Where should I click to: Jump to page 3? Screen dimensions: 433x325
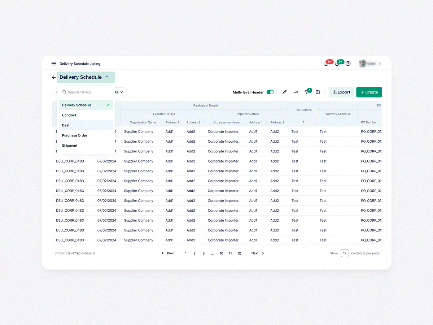click(x=204, y=253)
